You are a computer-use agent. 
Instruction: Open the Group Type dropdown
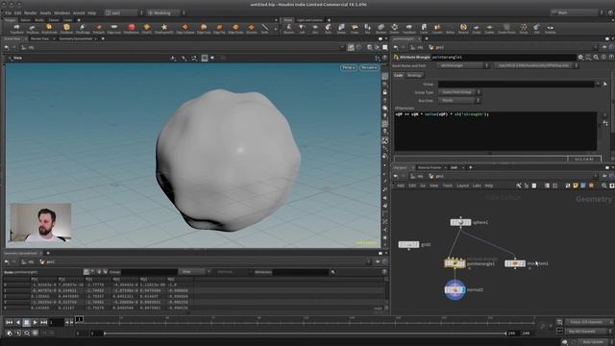click(x=459, y=92)
